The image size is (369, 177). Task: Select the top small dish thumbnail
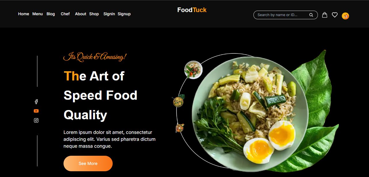pos(193,70)
